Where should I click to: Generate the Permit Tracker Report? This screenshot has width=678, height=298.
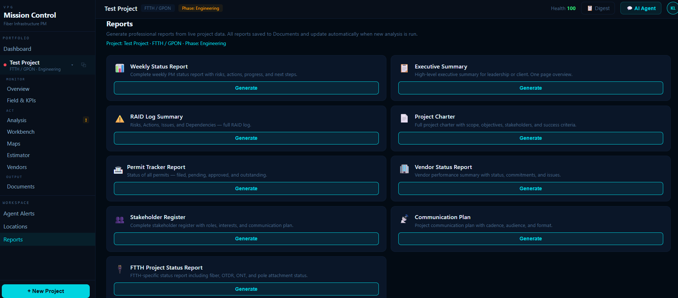coord(246,188)
